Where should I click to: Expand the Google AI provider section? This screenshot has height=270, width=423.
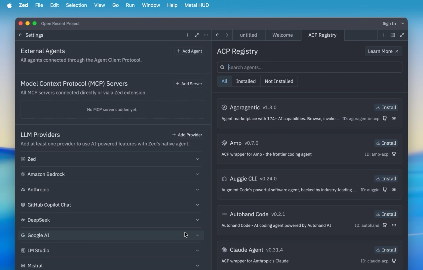197,235
